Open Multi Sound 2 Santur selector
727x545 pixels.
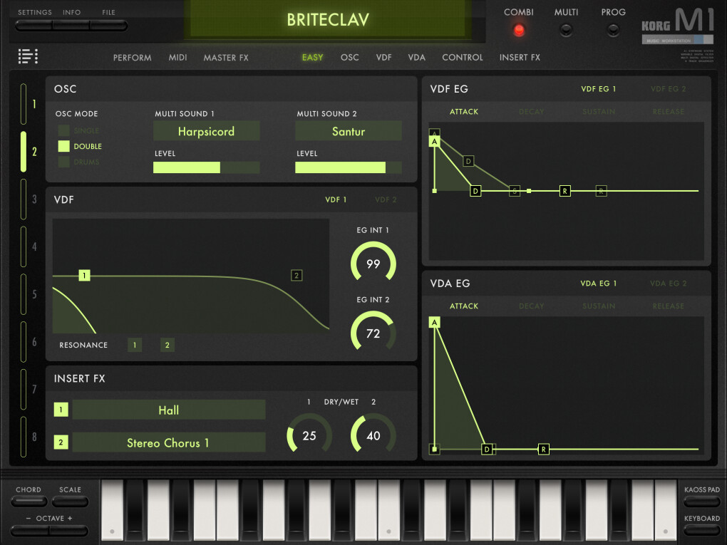(x=349, y=131)
